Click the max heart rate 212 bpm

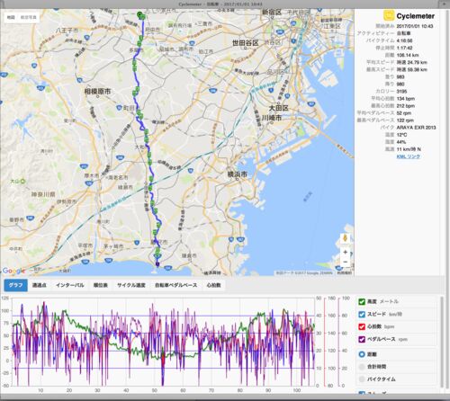coord(406,106)
